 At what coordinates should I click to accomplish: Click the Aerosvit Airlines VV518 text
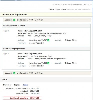(x=38, y=63)
